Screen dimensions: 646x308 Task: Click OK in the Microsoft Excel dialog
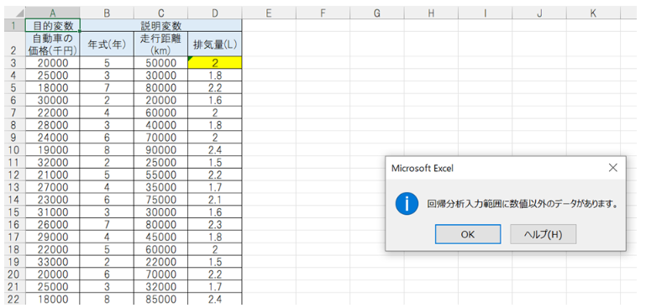468,234
